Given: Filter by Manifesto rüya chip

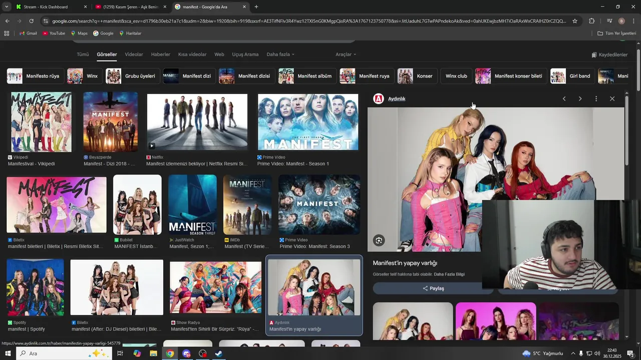Looking at the screenshot, I should tap(35, 76).
